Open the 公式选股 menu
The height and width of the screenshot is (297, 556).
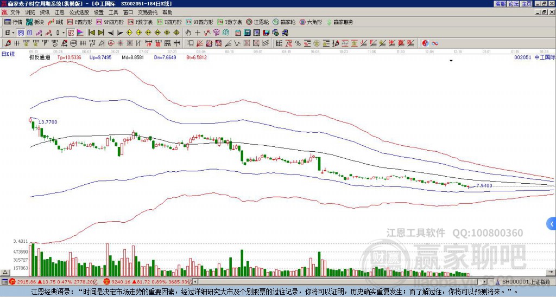(x=79, y=12)
